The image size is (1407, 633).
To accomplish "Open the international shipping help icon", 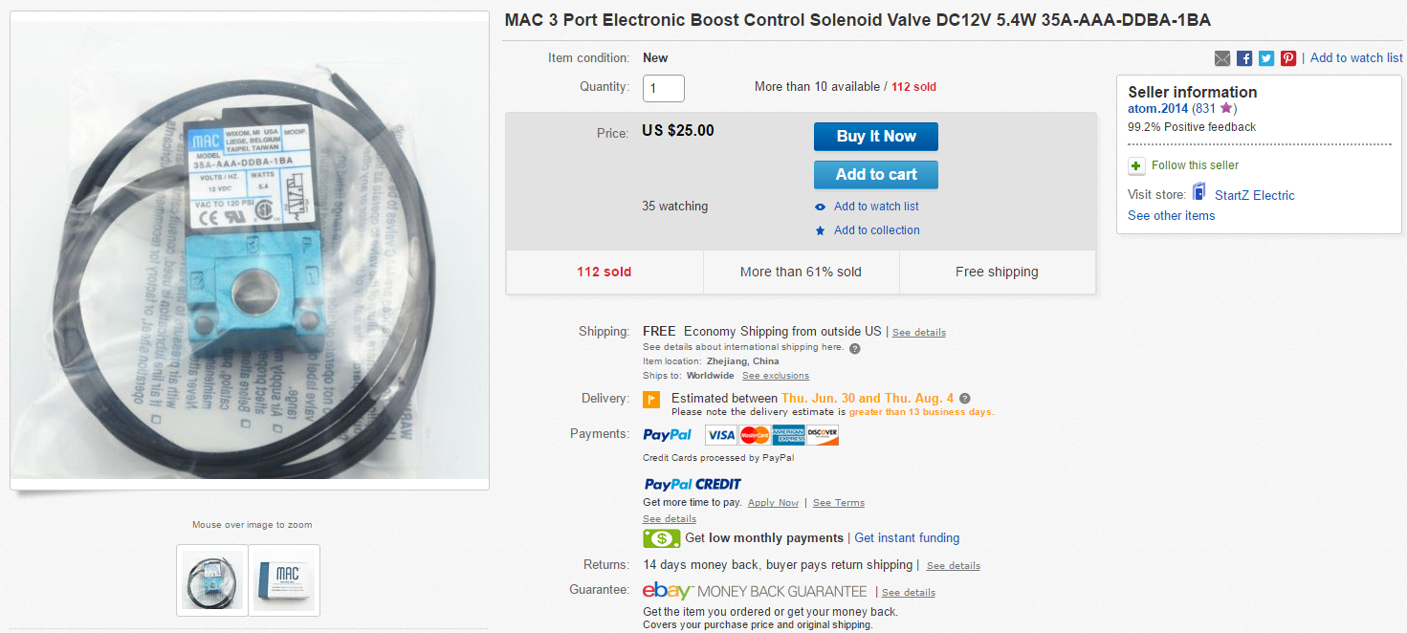I will click(854, 348).
